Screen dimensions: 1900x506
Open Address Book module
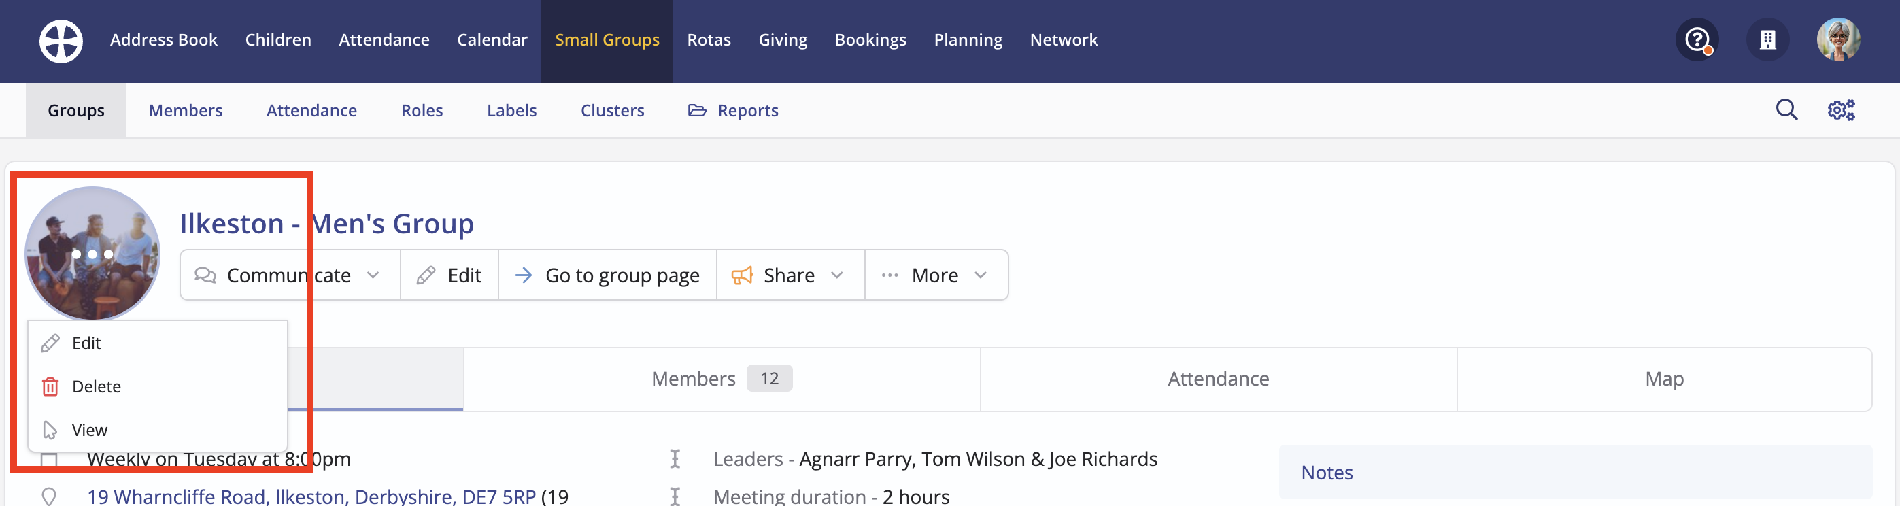164,40
